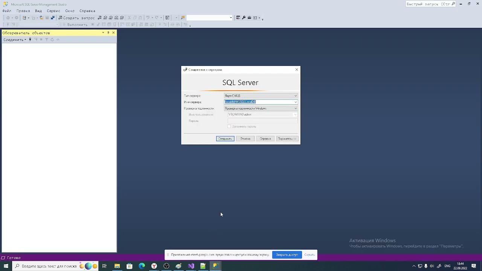Open the volume control in the system tray
Image resolution: width=482 pixels, height=271 pixels.
click(432, 266)
